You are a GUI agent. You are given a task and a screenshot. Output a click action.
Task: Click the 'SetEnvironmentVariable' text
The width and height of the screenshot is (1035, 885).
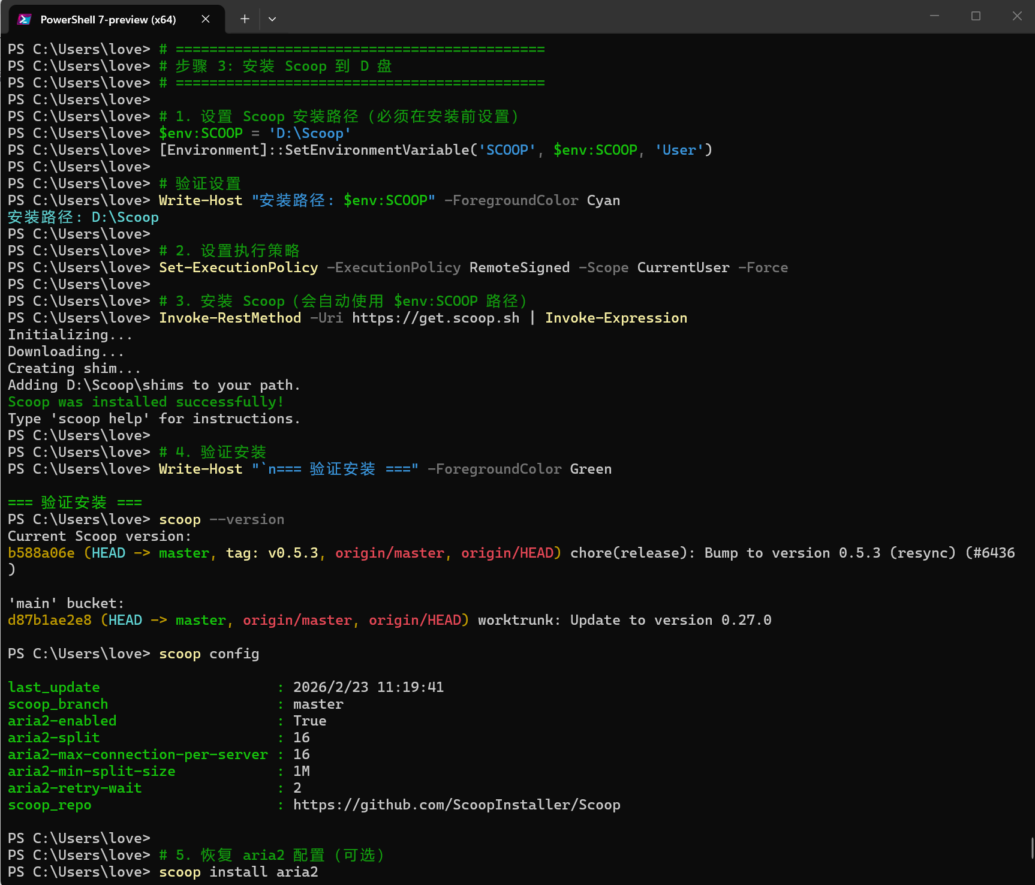click(377, 150)
